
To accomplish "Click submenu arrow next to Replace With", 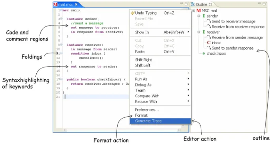I will coord(188,101).
